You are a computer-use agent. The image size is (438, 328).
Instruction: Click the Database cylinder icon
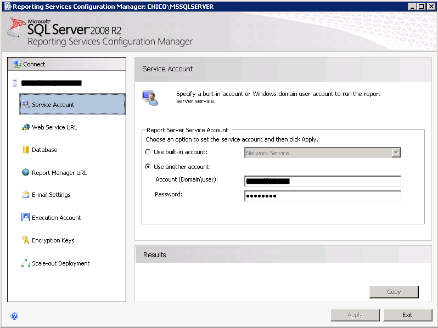pyautogui.click(x=26, y=149)
